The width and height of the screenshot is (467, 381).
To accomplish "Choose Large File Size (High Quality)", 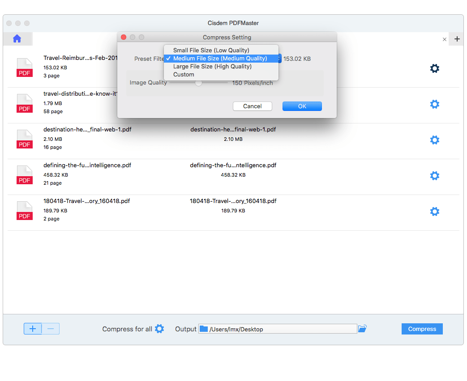I will pos(221,66).
